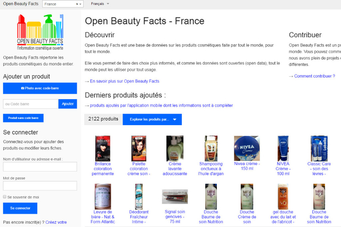The image size is (341, 227).
Task: Open the France country dropdown
Action: [63, 4]
